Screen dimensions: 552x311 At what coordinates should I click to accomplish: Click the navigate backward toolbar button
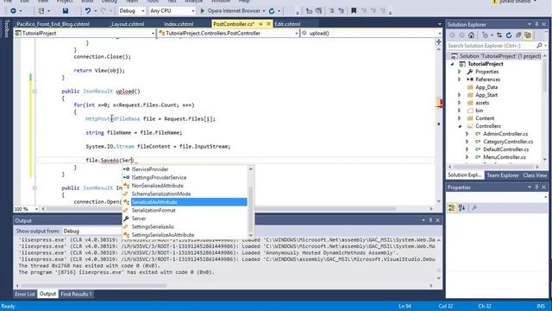coord(13,11)
